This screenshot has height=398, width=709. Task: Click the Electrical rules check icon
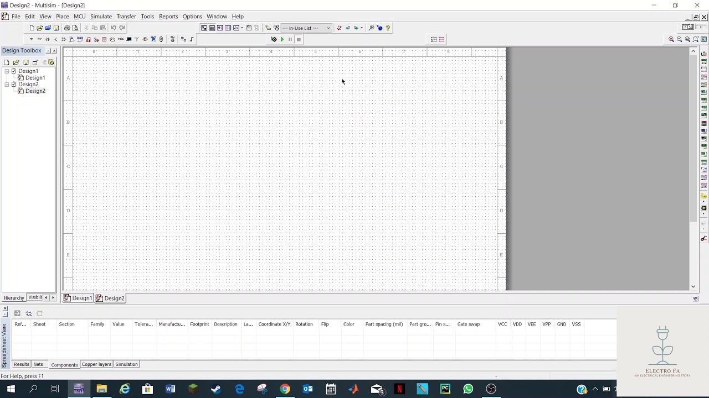[340, 28]
